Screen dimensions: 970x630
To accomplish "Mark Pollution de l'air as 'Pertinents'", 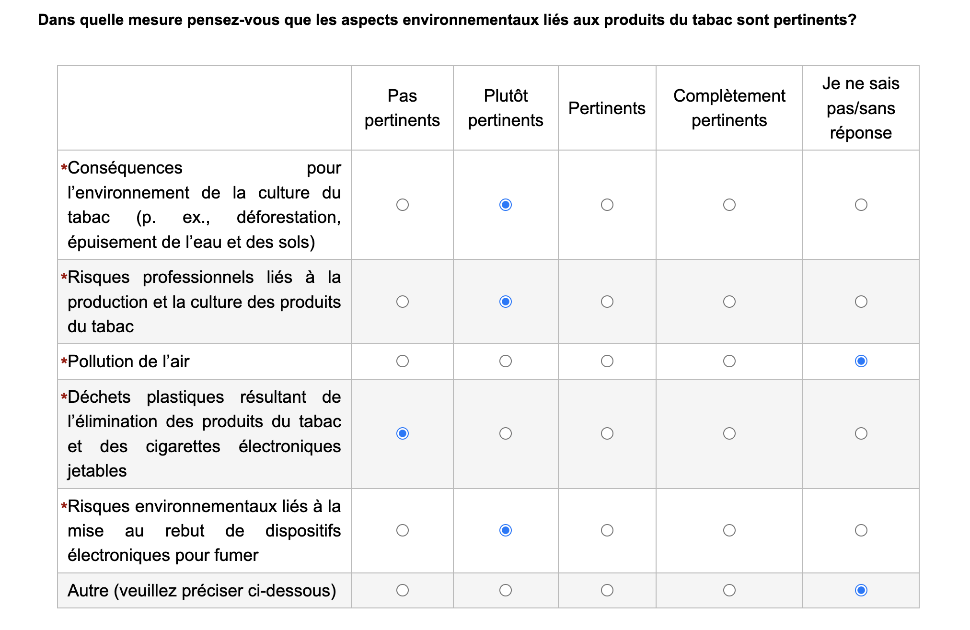I will pyautogui.click(x=607, y=361).
